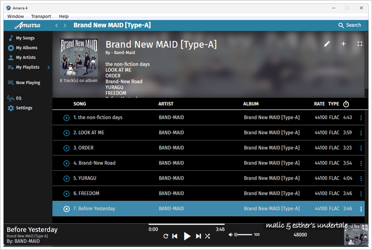
Task: Open options menu for FREEDOM
Action: coord(361,194)
